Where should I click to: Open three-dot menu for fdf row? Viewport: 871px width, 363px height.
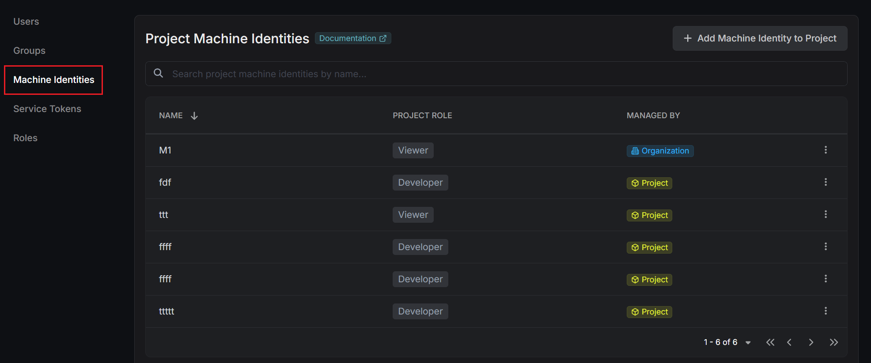point(825,182)
